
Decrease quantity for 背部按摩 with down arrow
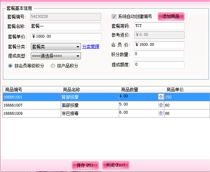(161, 98)
